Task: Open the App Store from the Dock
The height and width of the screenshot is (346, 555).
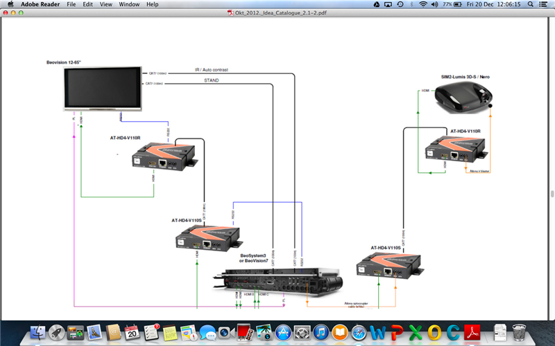Action: 283,333
